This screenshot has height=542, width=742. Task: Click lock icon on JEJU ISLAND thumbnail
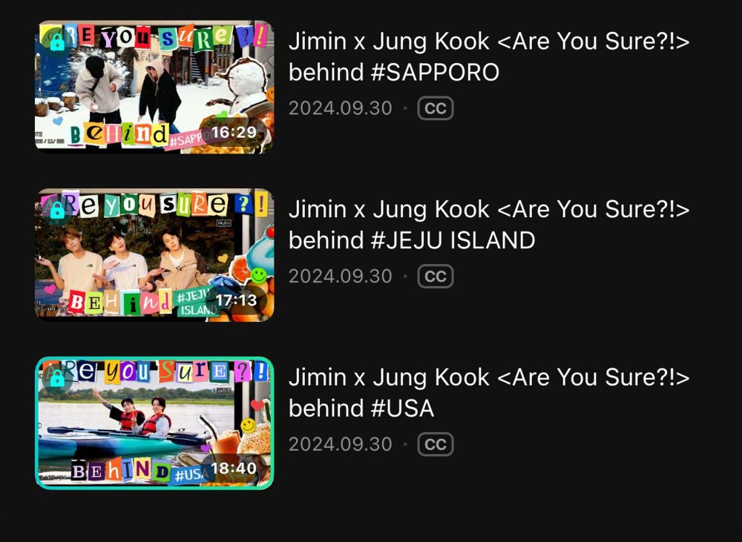(57, 210)
